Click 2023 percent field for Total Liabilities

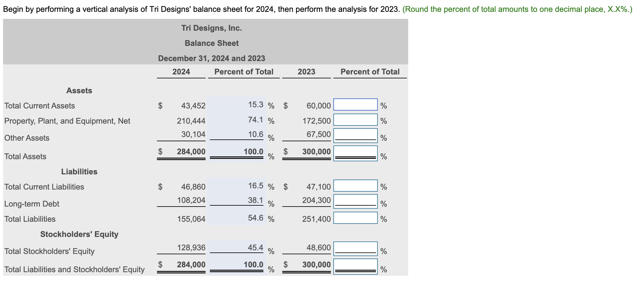(x=356, y=218)
